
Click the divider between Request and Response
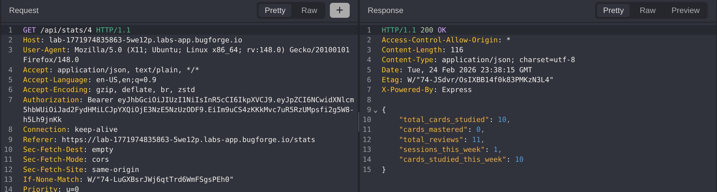tap(358, 121)
